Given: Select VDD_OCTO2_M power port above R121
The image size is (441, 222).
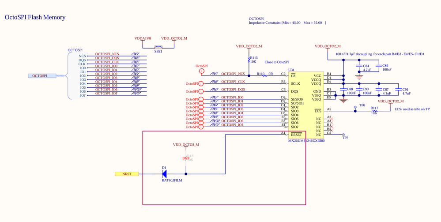Looking at the screenshot, I should click(186, 146).
